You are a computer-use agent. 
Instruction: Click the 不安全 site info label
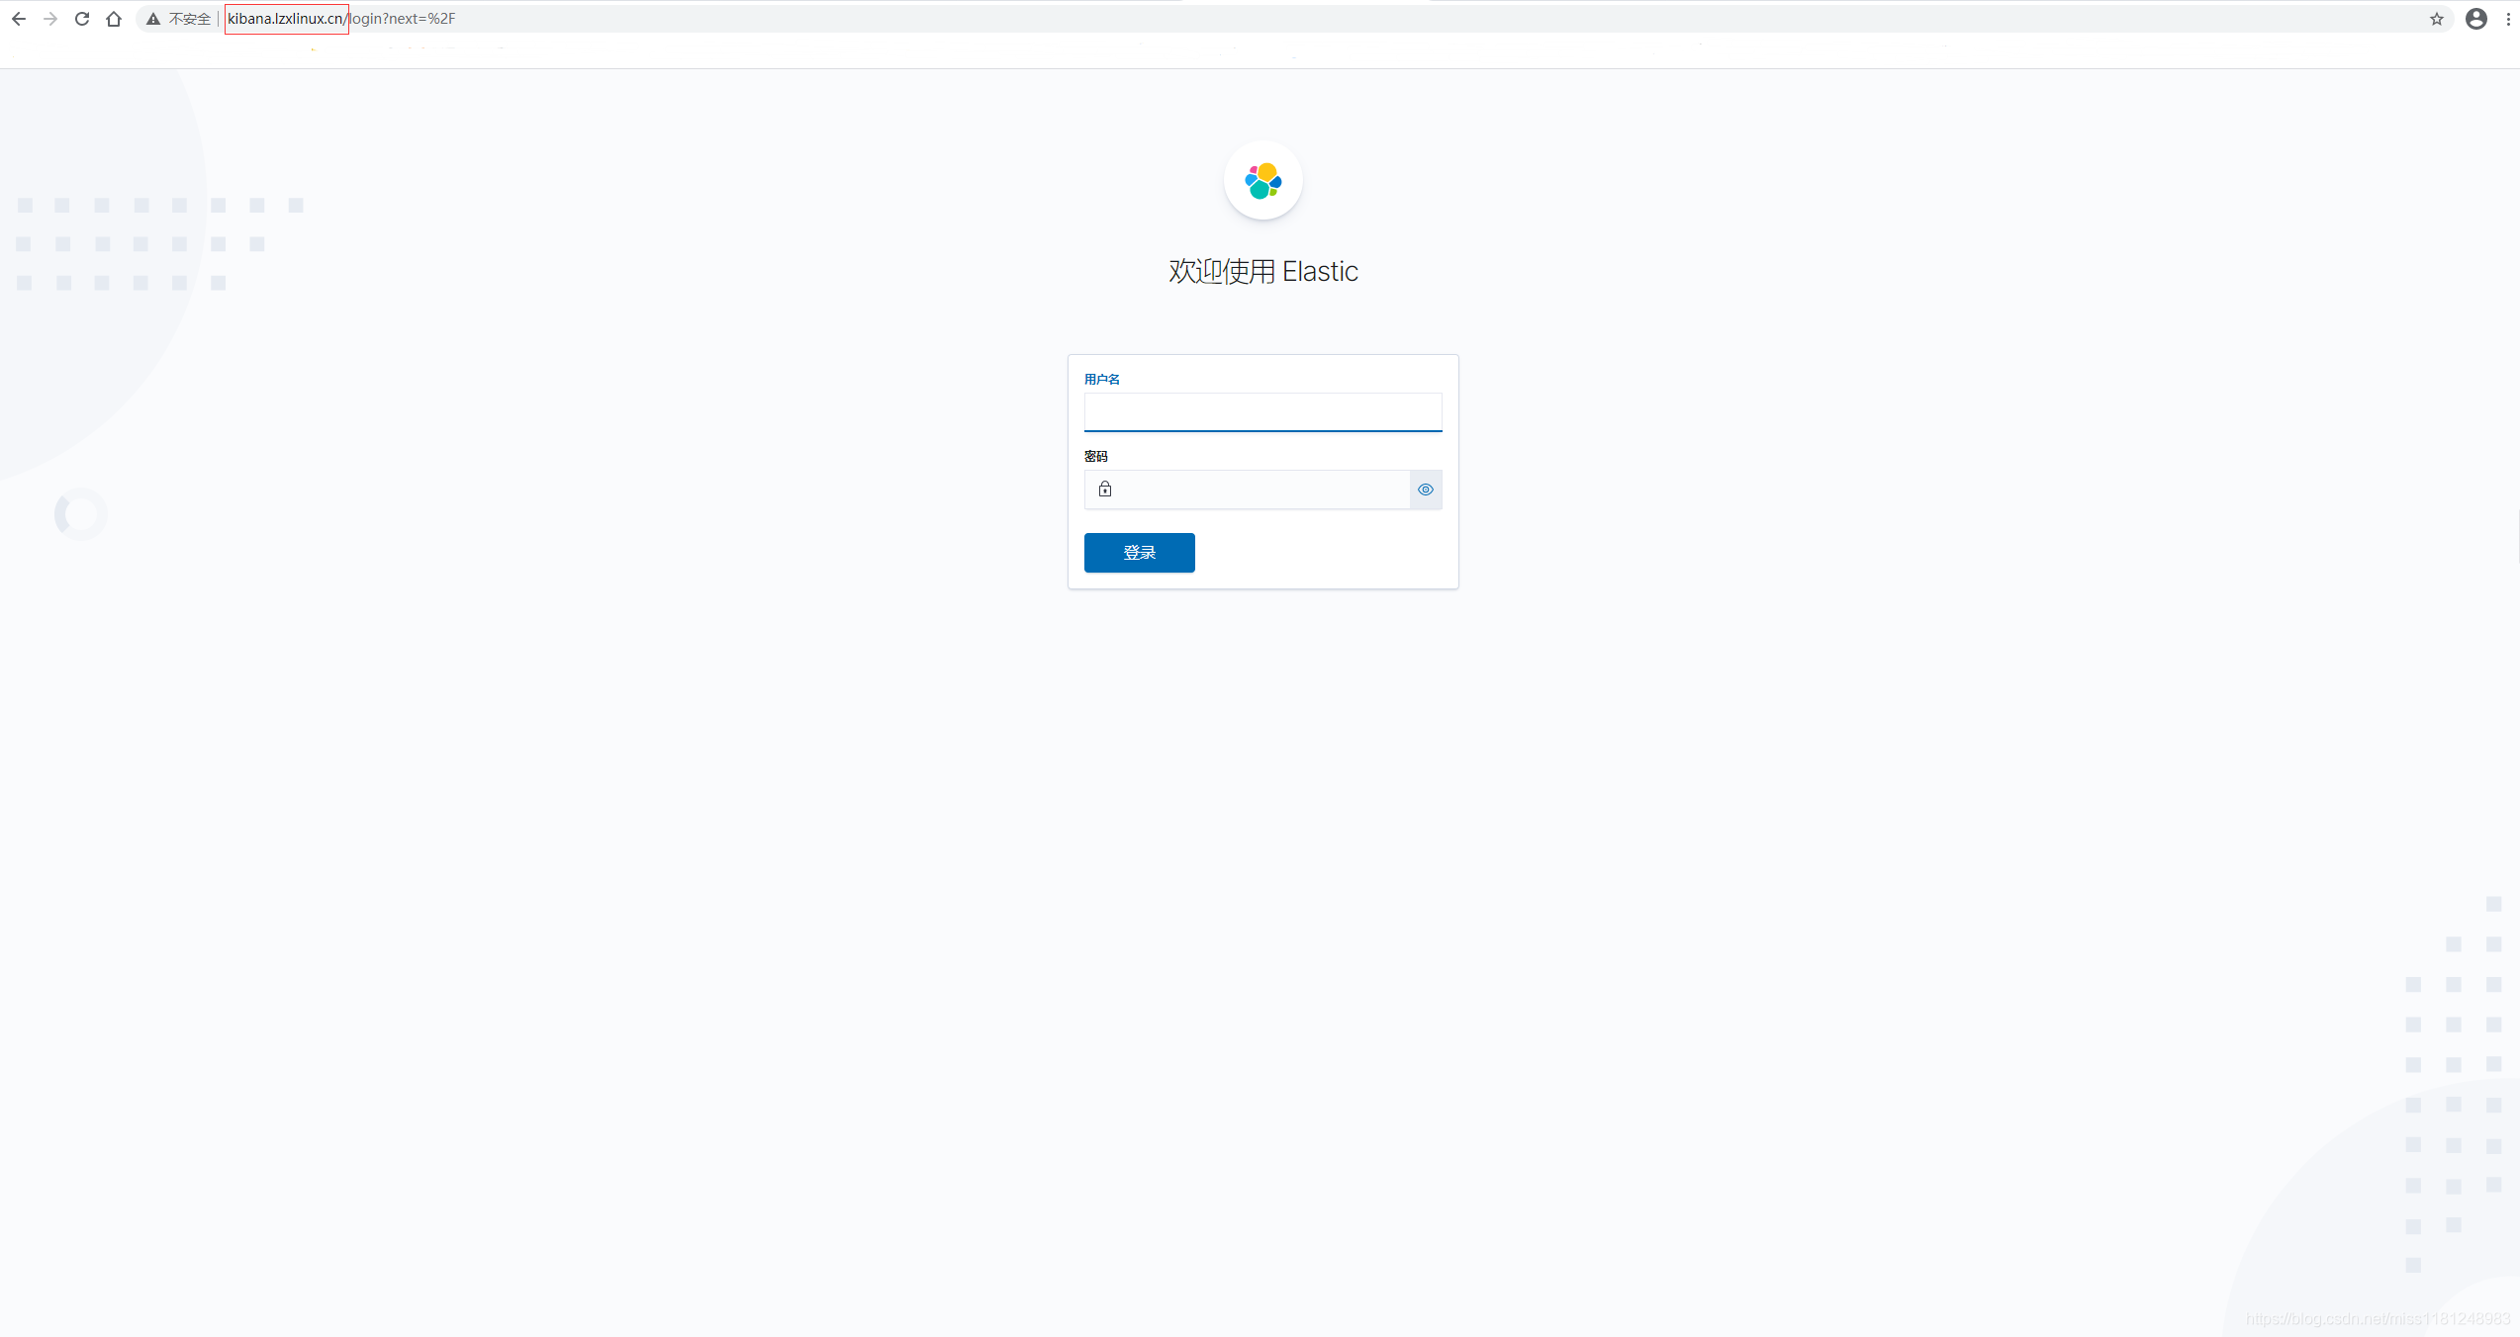click(190, 19)
